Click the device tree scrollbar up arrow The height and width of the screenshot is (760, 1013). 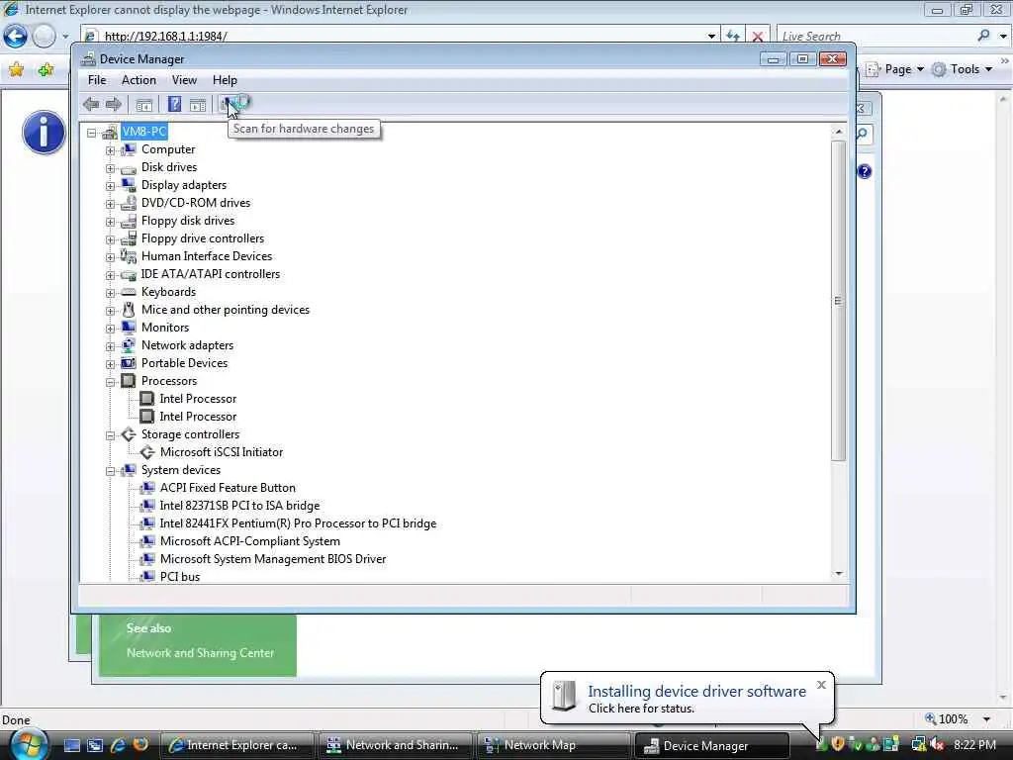pos(839,132)
